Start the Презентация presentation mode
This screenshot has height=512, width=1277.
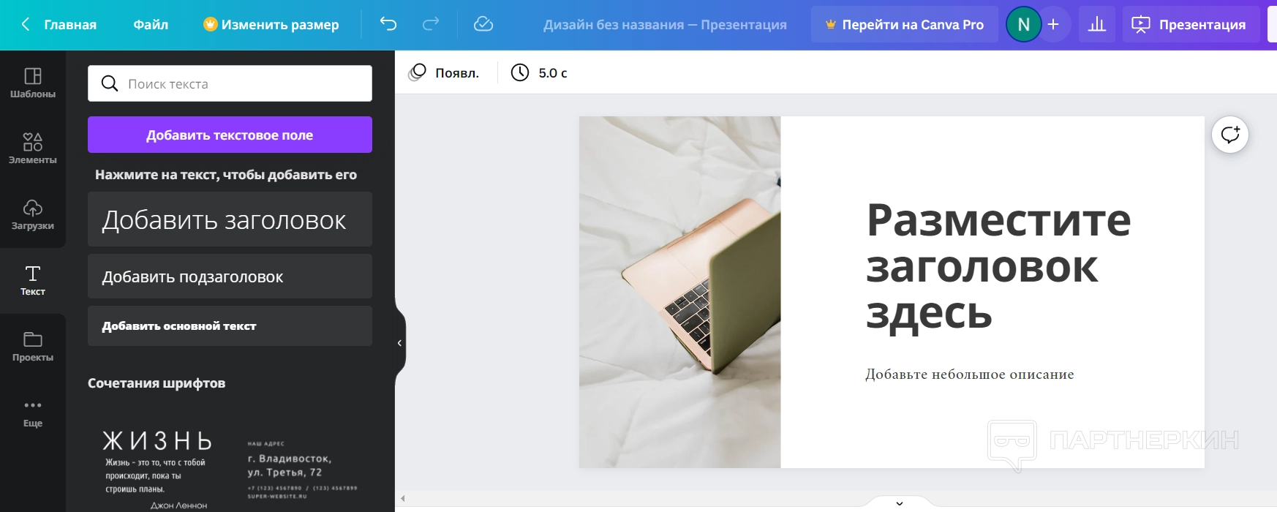coord(1189,24)
